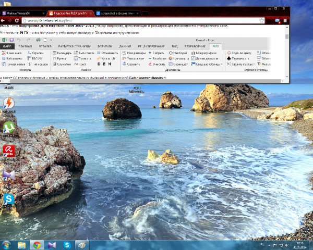Click the РАЗРАБОТЧИК ribbon tab
Image resolution: width=313 pixels, height=250 pixels.
pos(195,46)
